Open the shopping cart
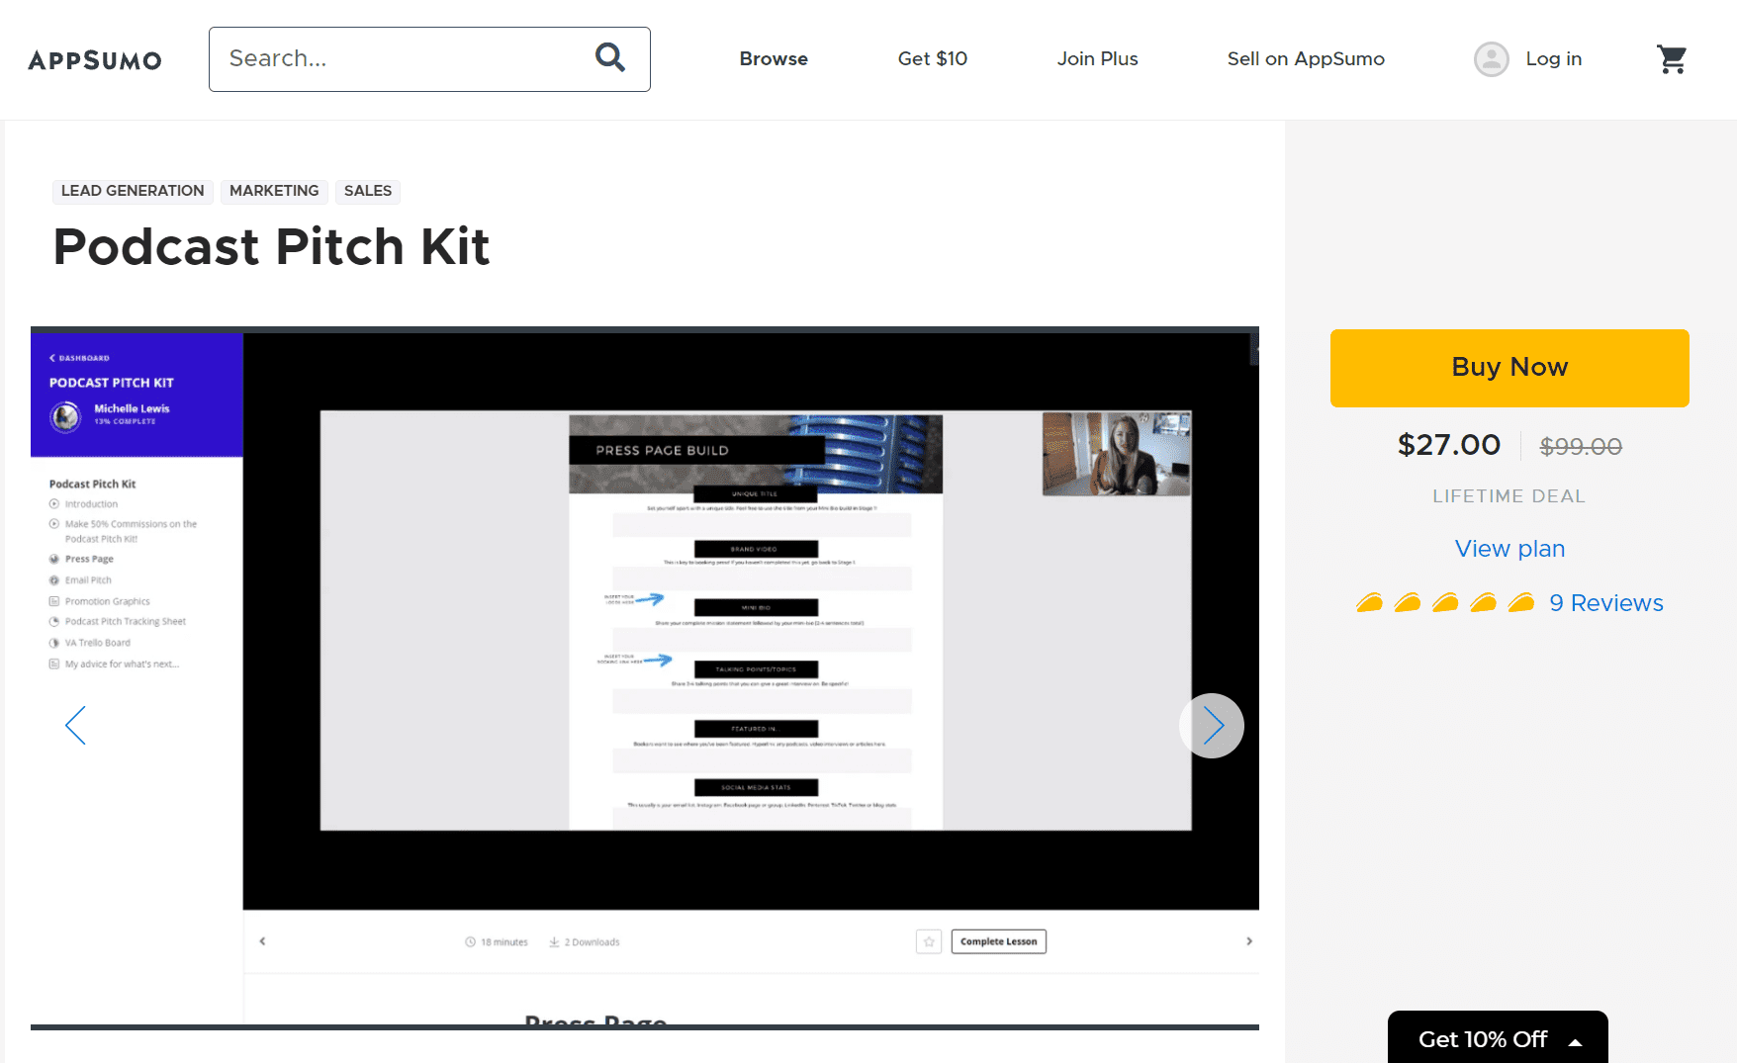Viewport: 1737px width, 1063px height. coord(1672,59)
